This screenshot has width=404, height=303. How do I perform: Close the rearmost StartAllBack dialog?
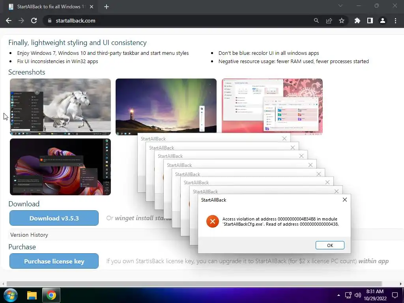click(284, 138)
